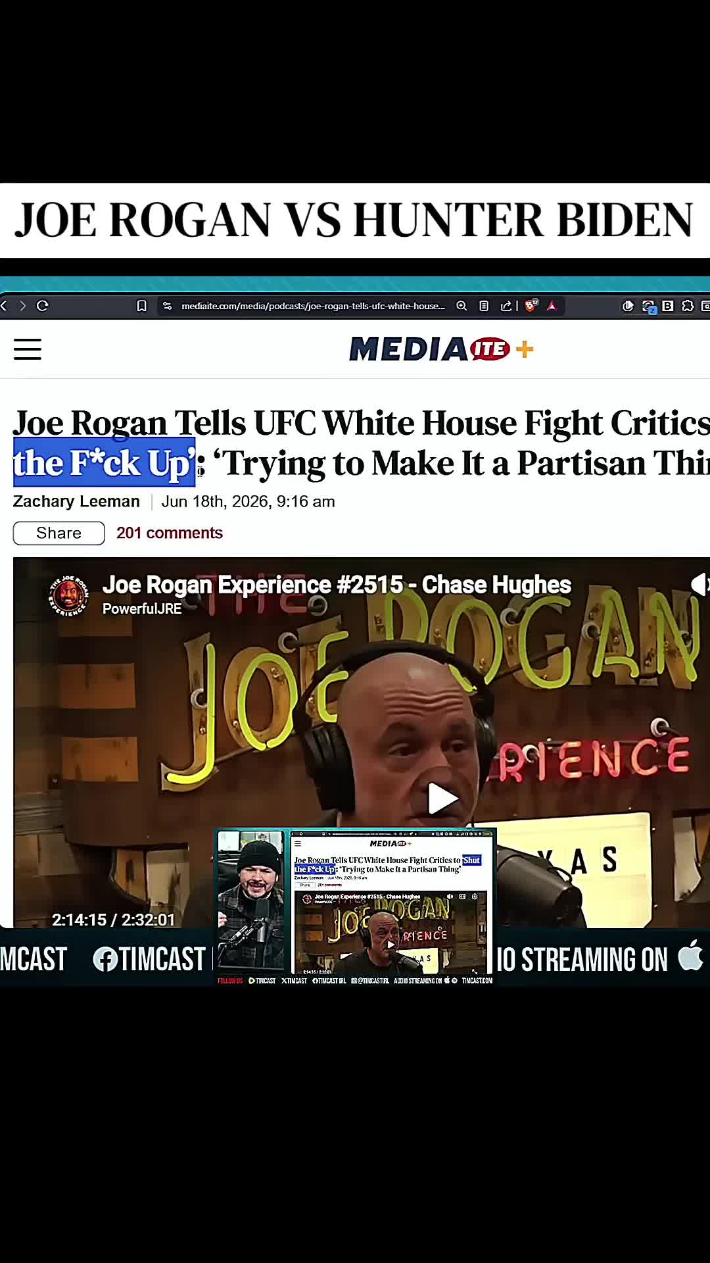Open the extensions puzzle piece menu
Image resolution: width=710 pixels, height=1263 pixels.
pyautogui.click(x=688, y=306)
